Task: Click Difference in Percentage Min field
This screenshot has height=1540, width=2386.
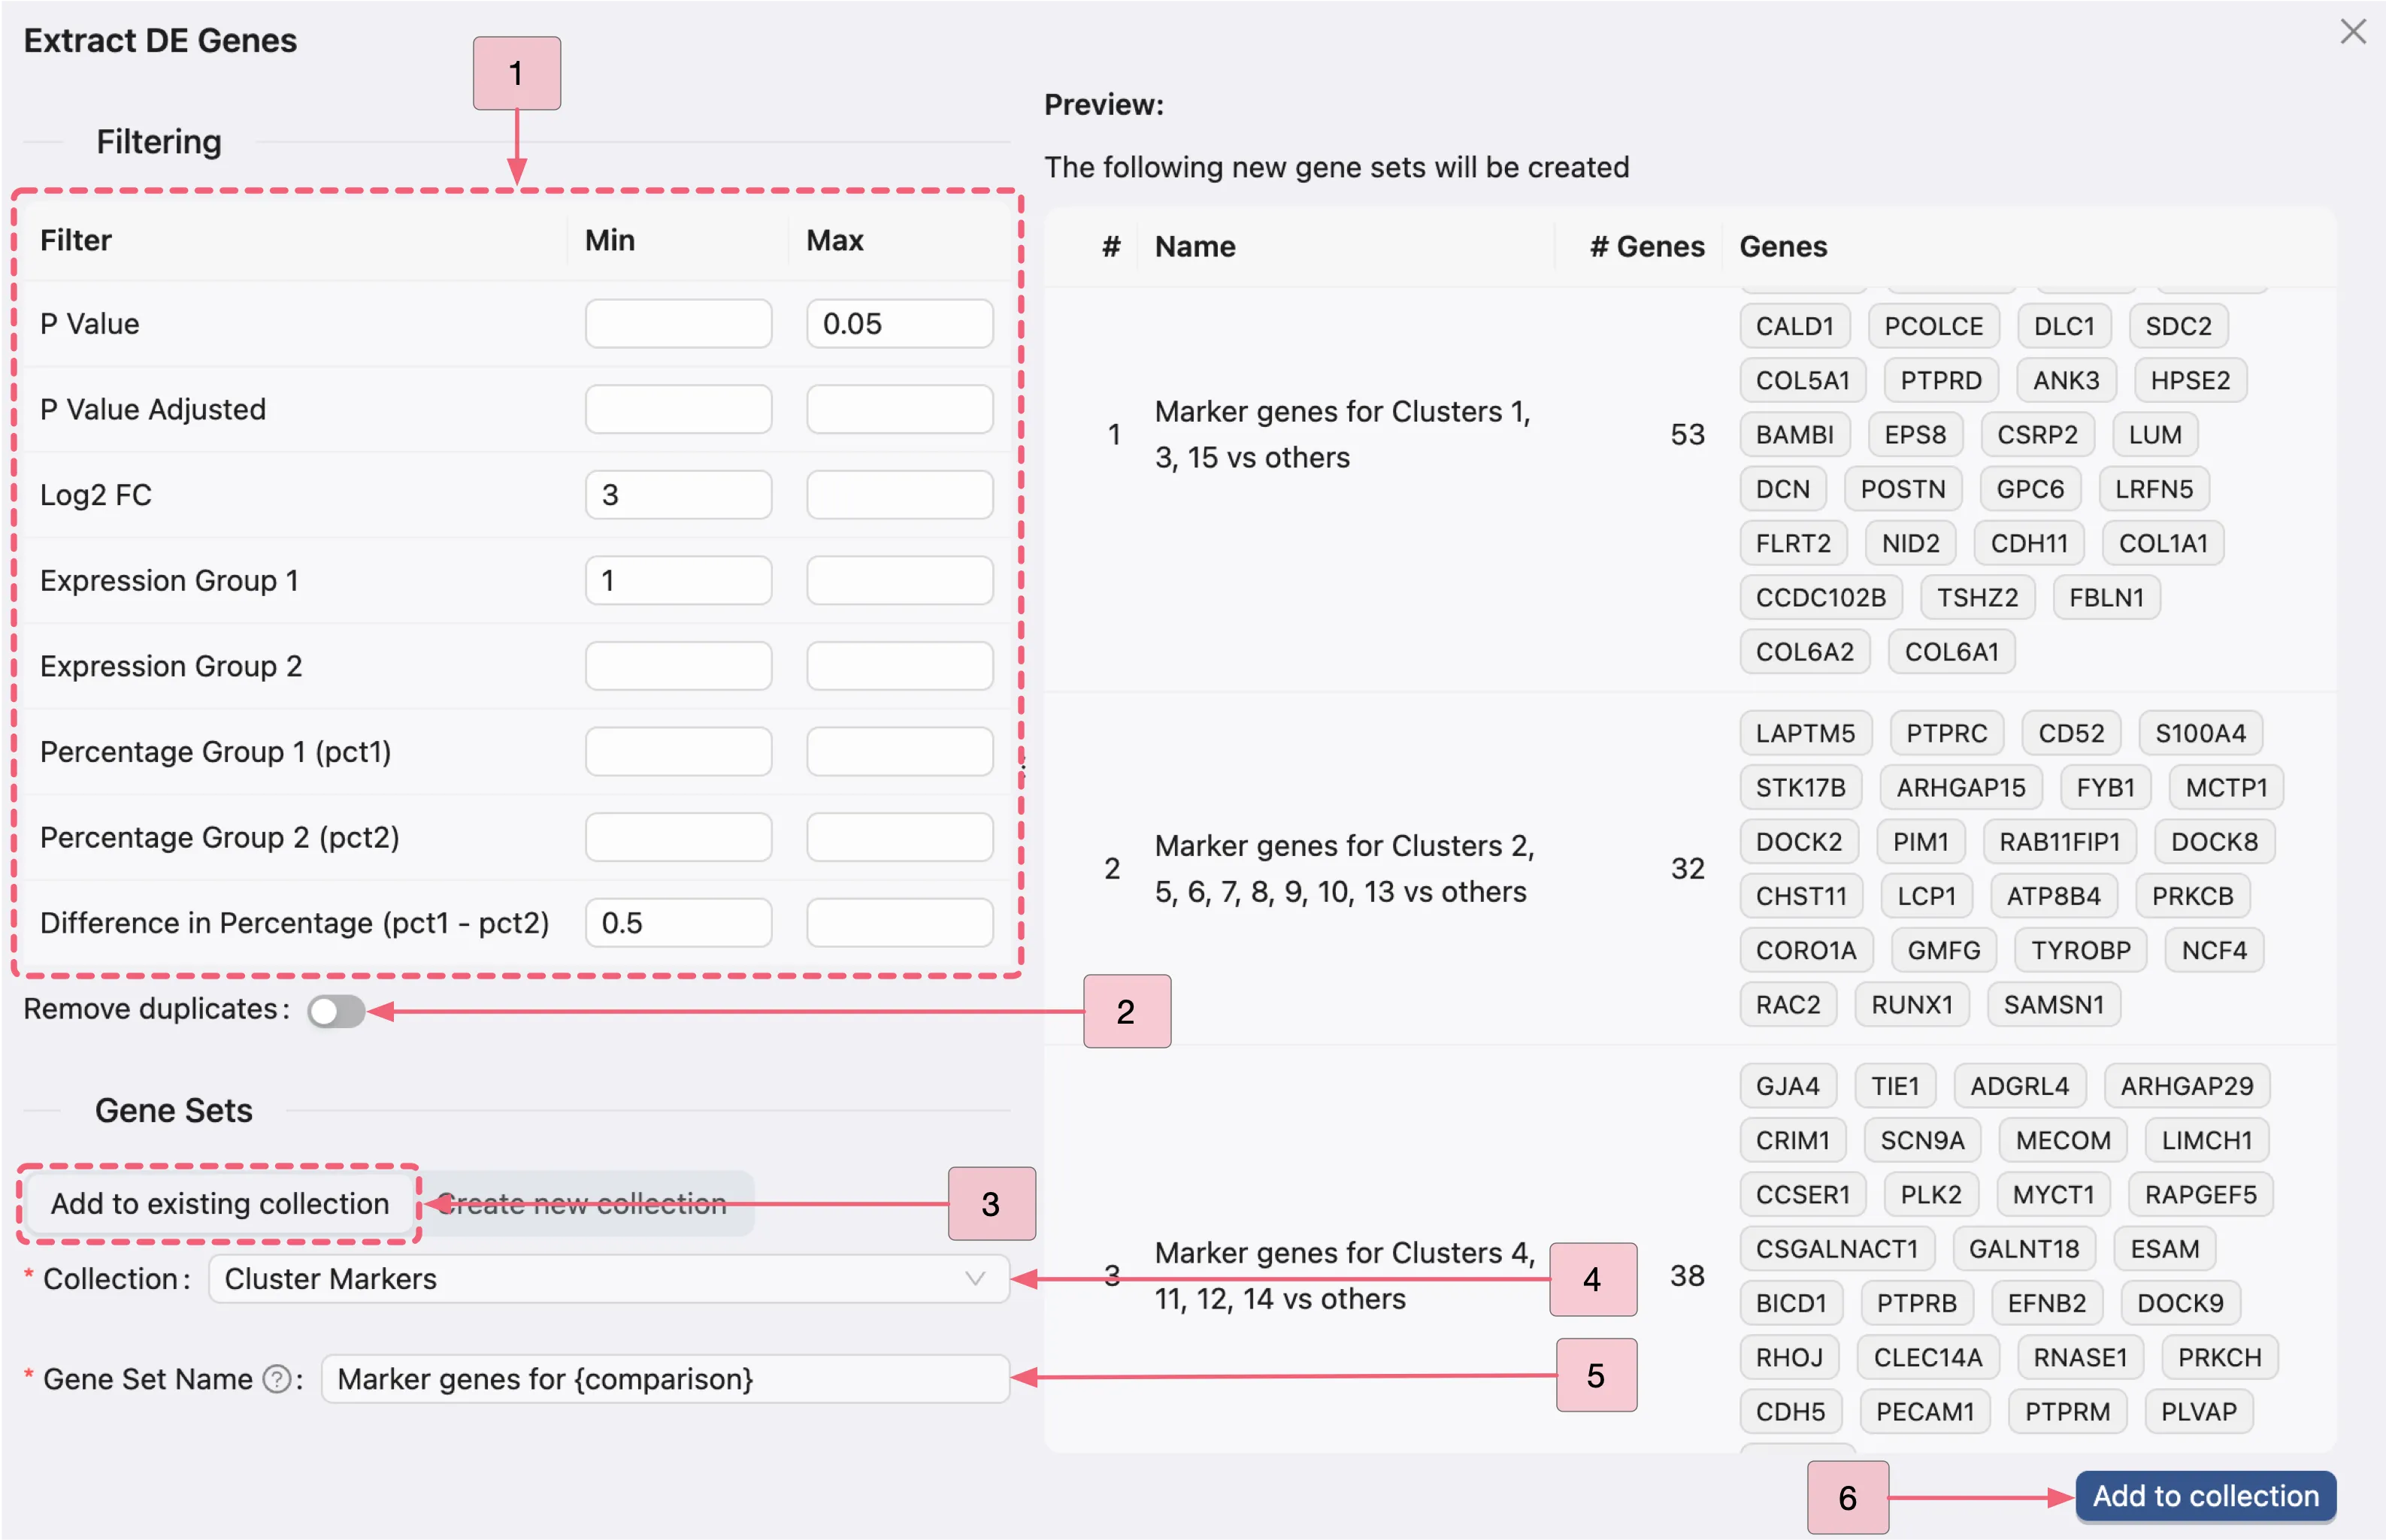Action: click(677, 922)
